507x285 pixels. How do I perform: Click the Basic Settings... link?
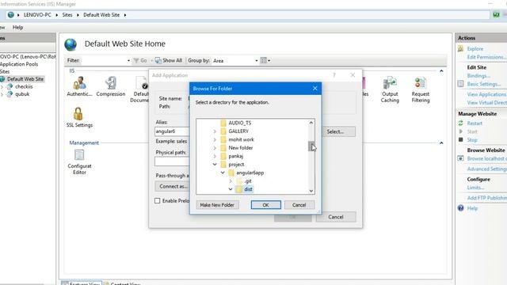pyautogui.click(x=484, y=84)
